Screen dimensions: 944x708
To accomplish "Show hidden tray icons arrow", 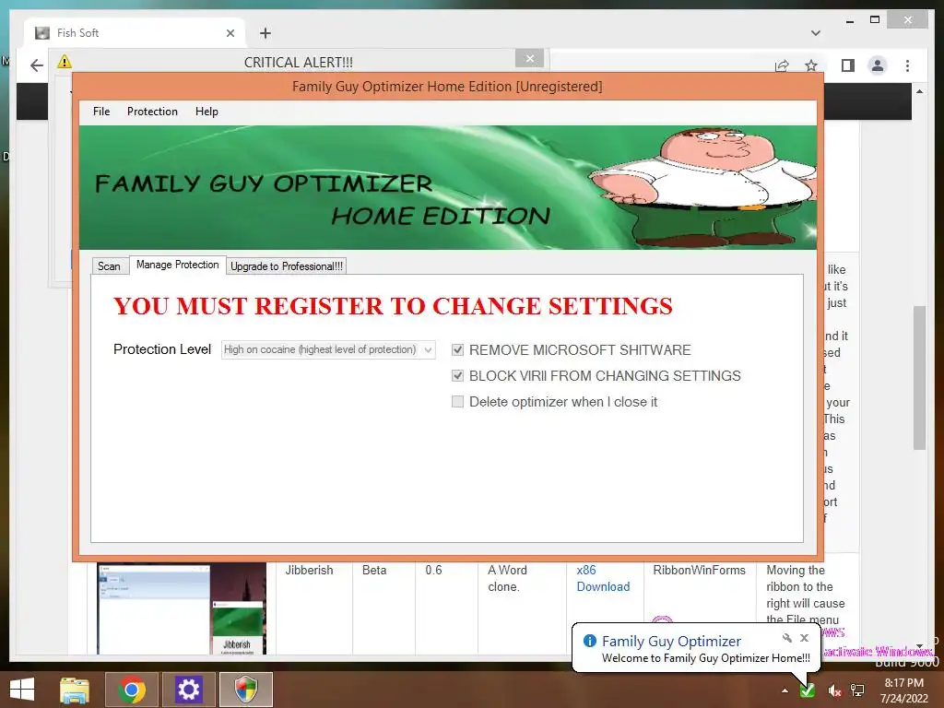I will tap(785, 690).
